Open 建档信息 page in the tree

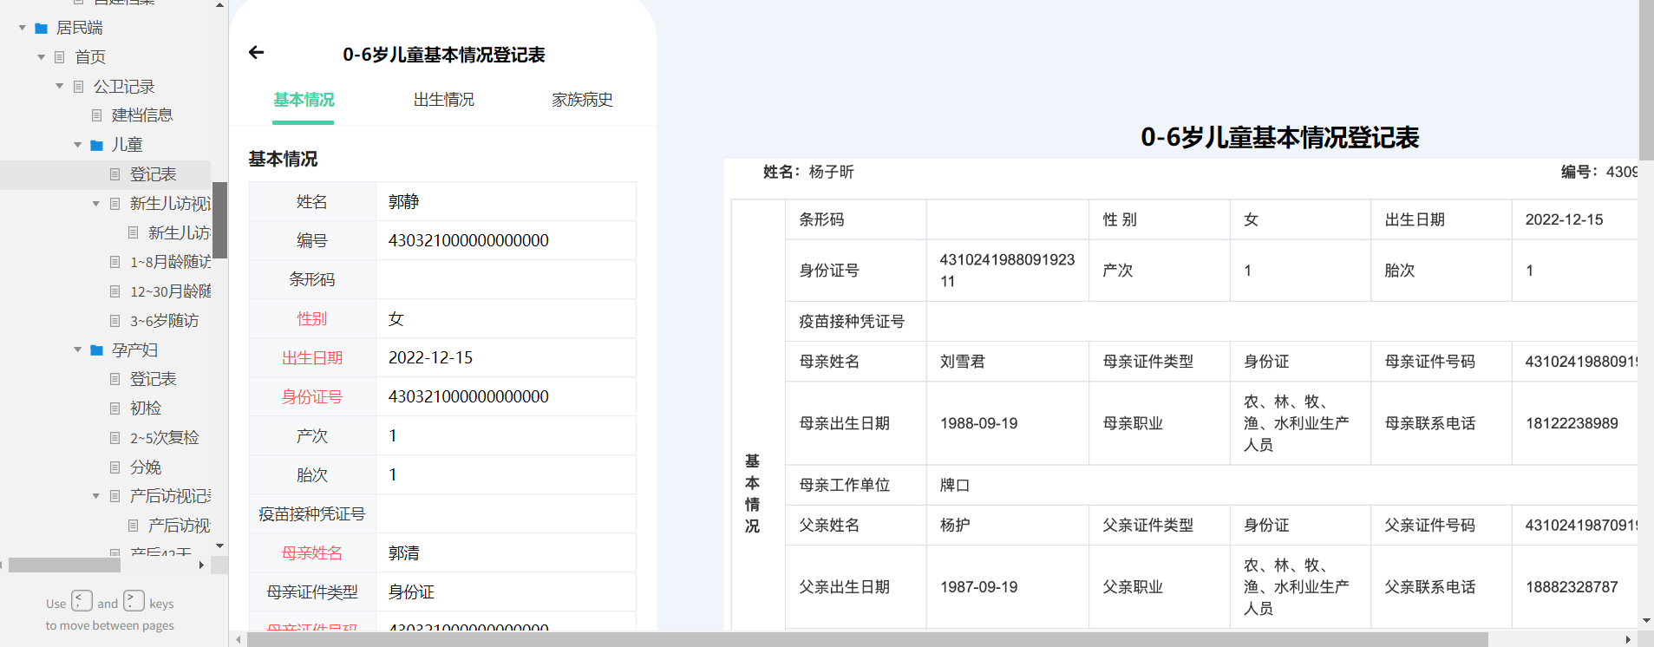(142, 115)
